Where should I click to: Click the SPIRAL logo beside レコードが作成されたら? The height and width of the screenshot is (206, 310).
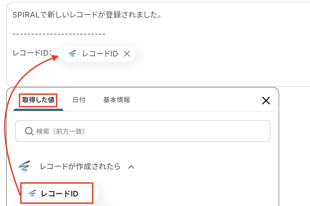[x=24, y=166]
